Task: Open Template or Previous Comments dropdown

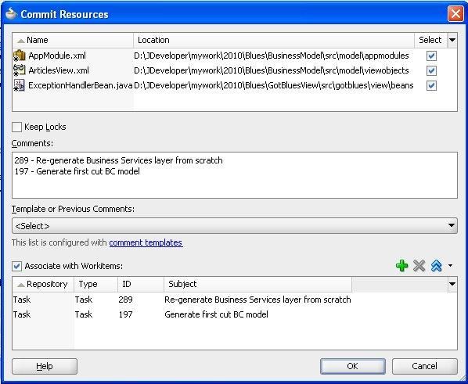Action: click(235, 226)
